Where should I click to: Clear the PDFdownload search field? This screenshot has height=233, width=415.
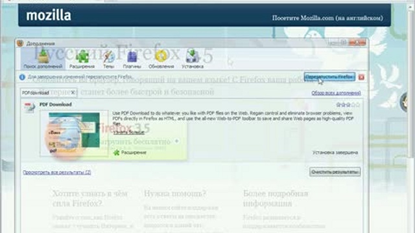73,93
